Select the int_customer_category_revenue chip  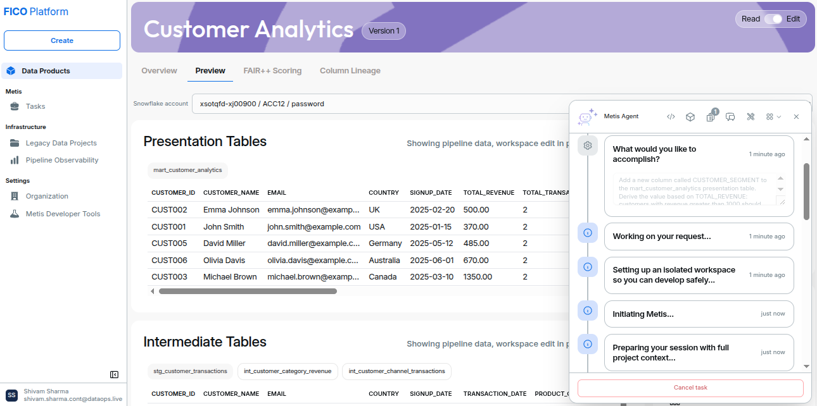288,371
